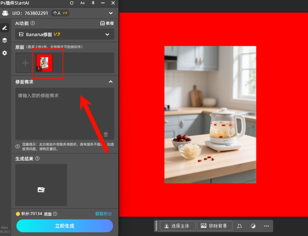
Task: Toggle the pin panel icon
Action: coord(93,3)
